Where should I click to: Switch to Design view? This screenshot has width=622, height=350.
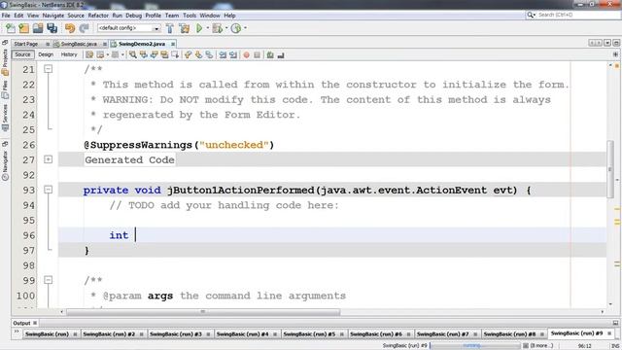tap(46, 54)
